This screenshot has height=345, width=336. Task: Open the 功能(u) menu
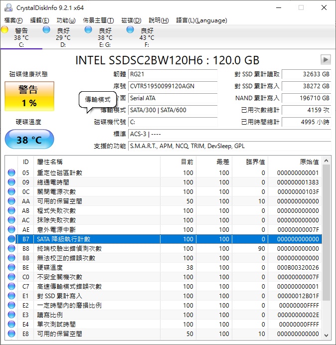tap(66, 20)
